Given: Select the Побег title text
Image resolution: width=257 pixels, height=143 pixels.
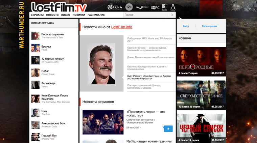Looking at the screenshot, I should tap(45, 71).
